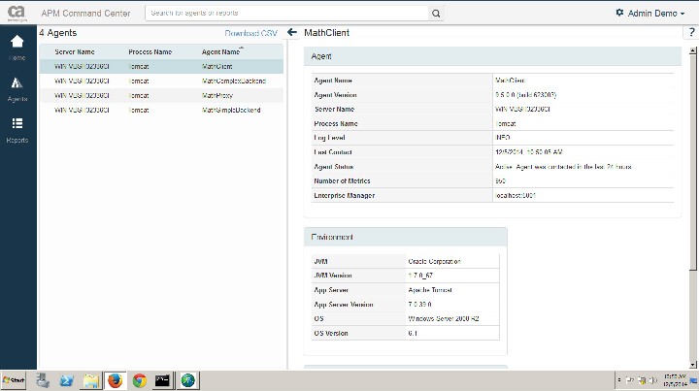The height and width of the screenshot is (391, 699).
Task: Open Chrome from the taskbar
Action: point(139,380)
